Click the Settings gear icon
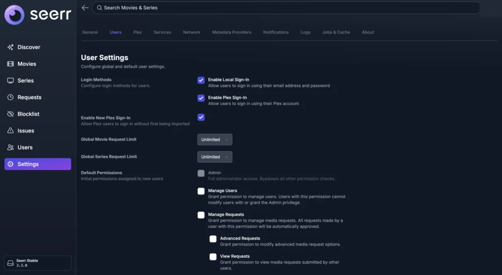The width and height of the screenshot is (502, 275). (x=11, y=164)
